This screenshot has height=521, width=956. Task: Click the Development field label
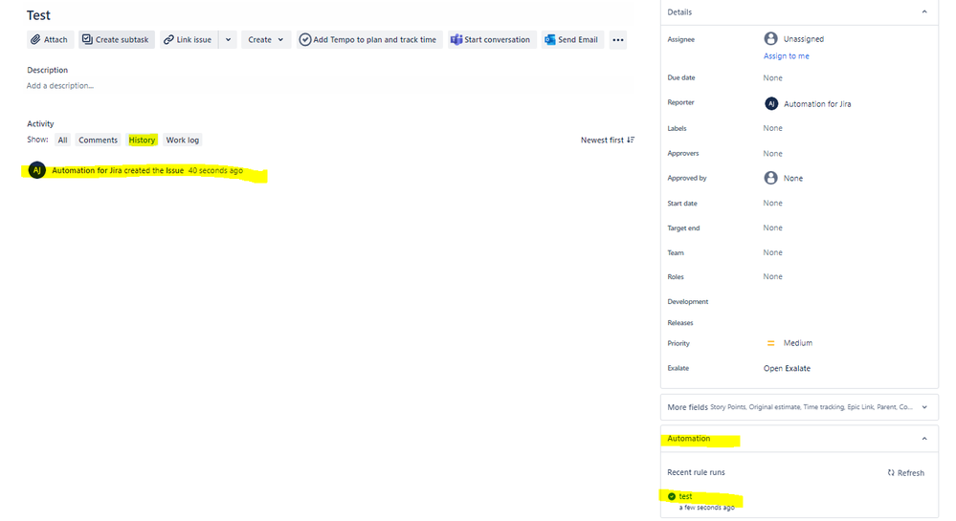pyautogui.click(x=688, y=302)
